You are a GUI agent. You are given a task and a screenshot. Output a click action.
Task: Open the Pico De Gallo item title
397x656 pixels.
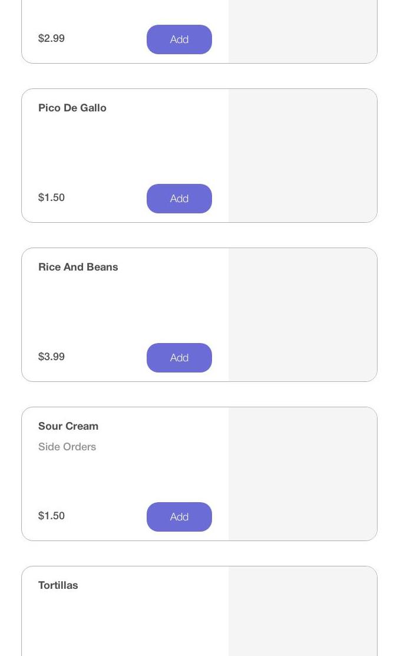click(72, 108)
